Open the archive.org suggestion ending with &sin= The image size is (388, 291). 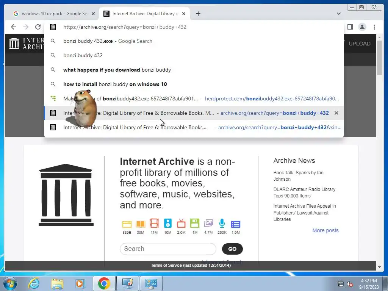(194, 127)
